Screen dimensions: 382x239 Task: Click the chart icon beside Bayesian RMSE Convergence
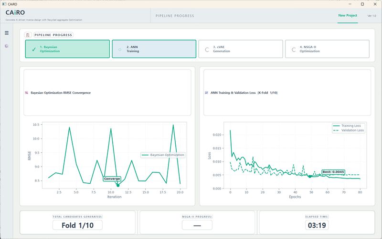click(x=27, y=93)
